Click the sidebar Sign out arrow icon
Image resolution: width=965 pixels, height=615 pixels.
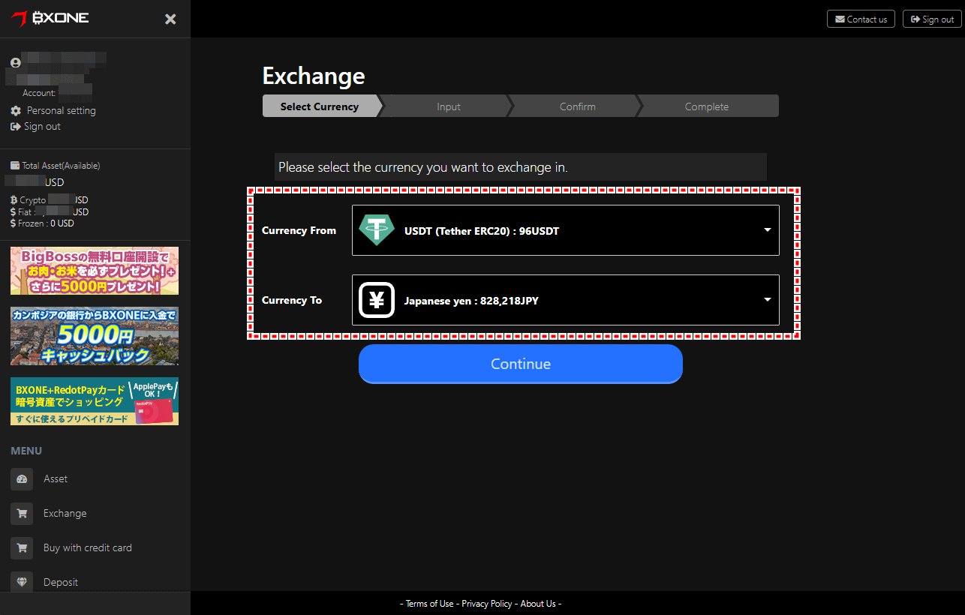[15, 127]
